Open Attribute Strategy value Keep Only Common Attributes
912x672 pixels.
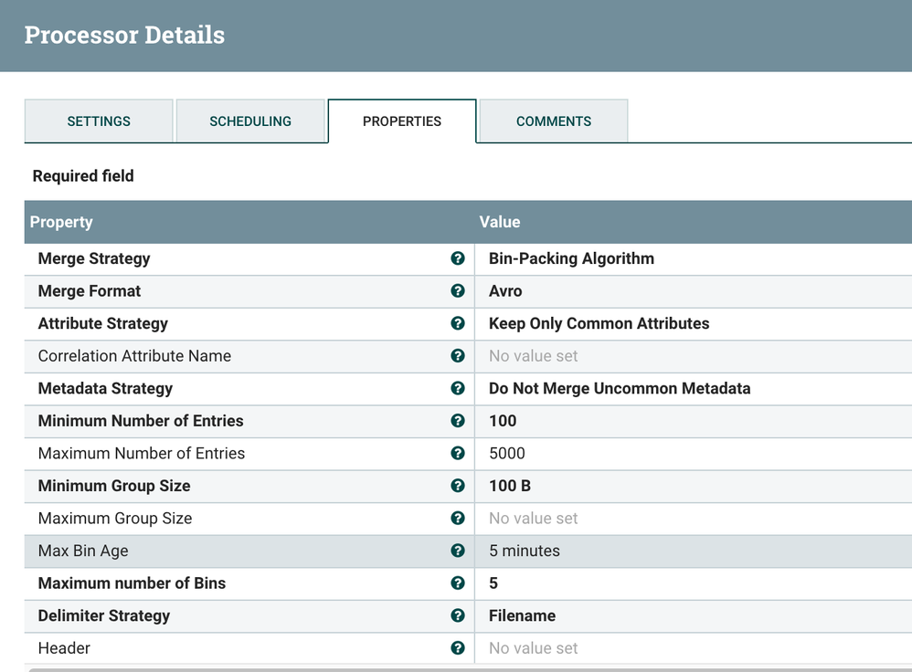pos(599,324)
